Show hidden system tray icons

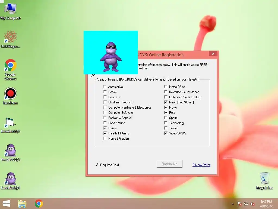233,204
